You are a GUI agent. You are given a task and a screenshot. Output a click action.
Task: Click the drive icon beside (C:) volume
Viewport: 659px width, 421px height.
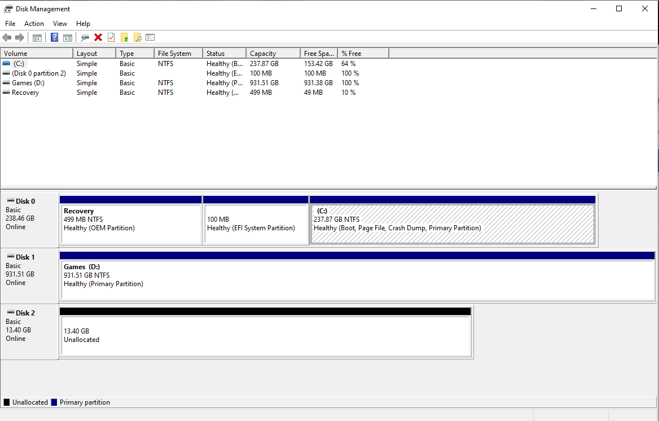[x=6, y=64]
